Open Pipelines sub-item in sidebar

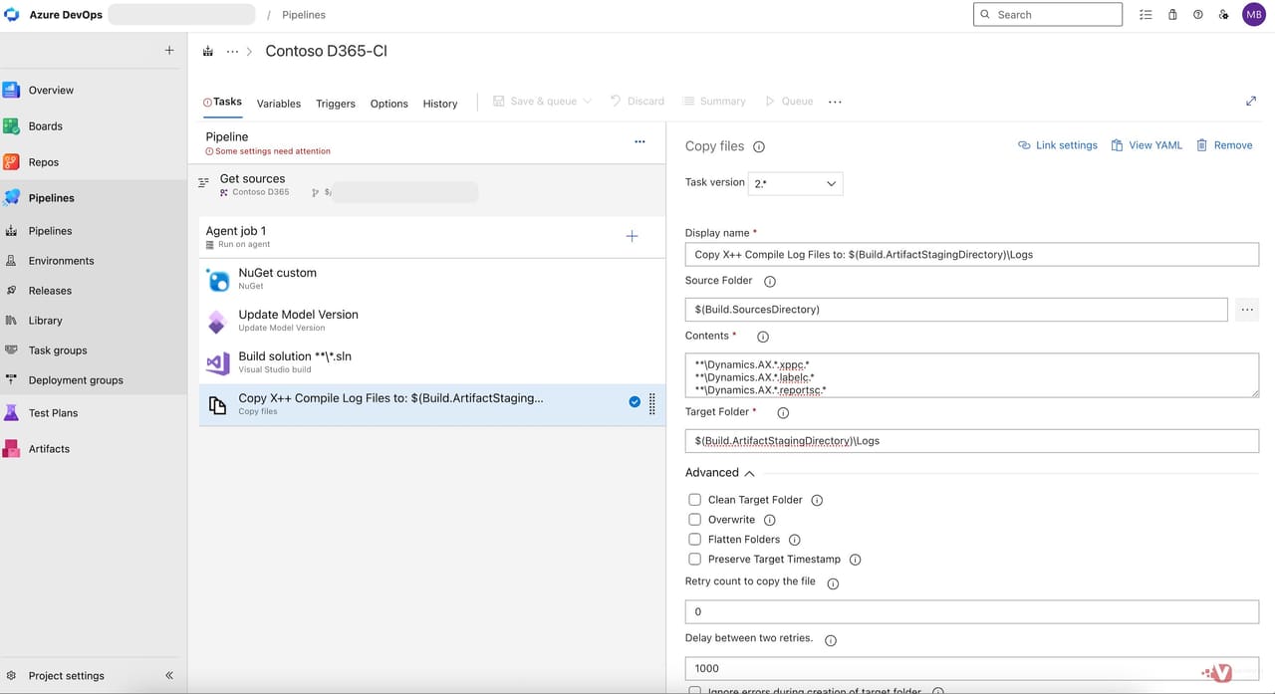(x=50, y=231)
